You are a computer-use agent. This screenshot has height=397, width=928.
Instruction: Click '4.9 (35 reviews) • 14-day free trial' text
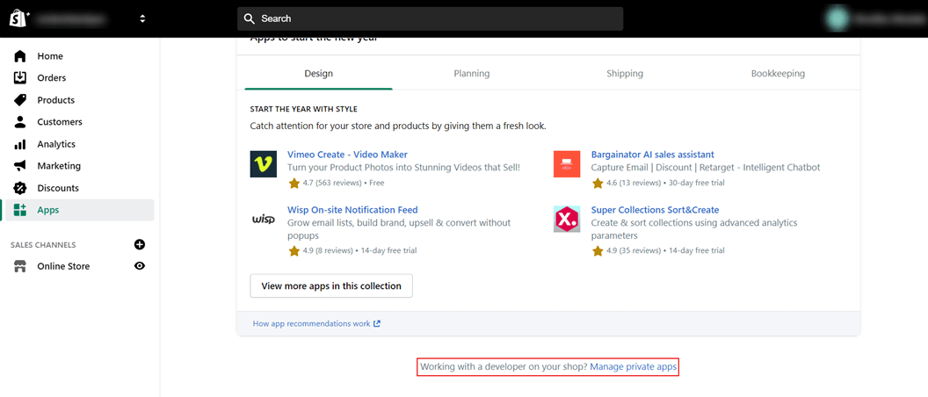pos(665,251)
